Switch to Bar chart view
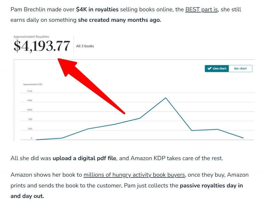Screen dimensions: 264x204 (241, 68)
